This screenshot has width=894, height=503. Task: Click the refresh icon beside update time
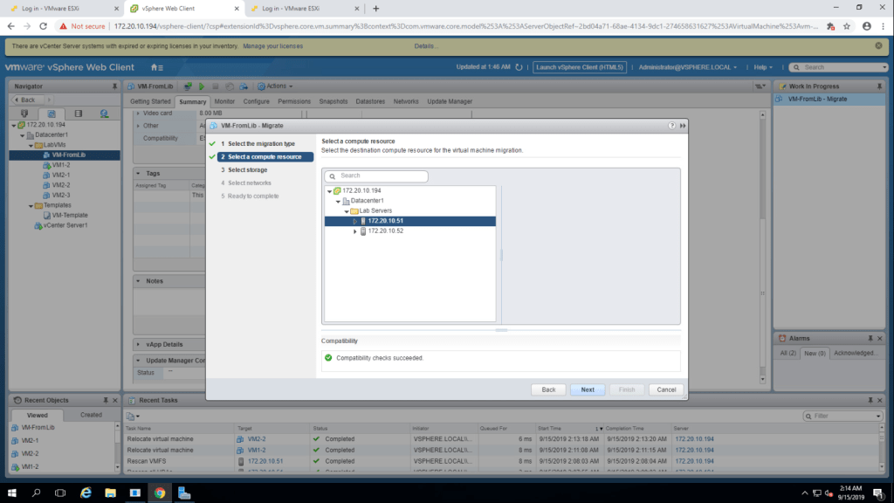tap(519, 67)
